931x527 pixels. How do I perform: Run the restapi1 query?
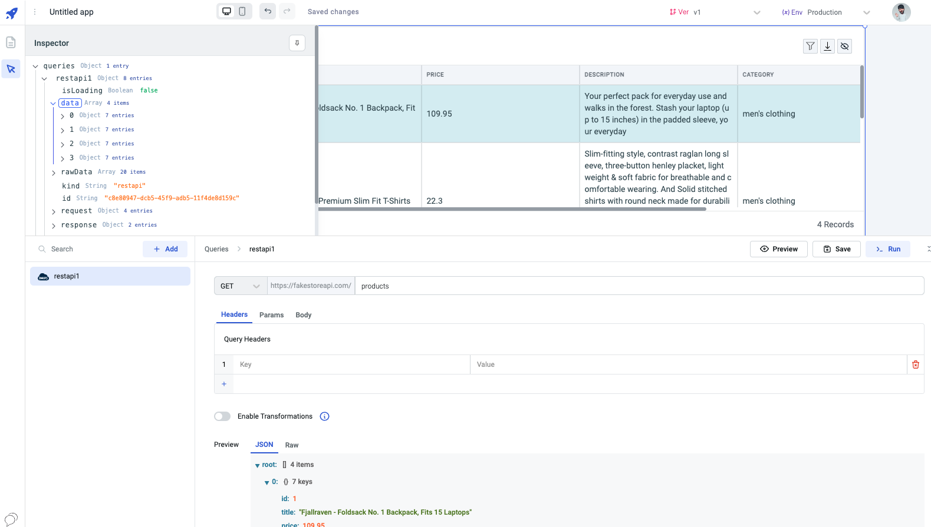click(x=887, y=249)
